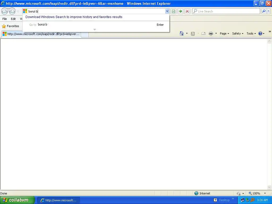Screen dimensions: 272x204
Task: Open the recent pages dropdown arrow
Action: pyautogui.click(x=18, y=11)
